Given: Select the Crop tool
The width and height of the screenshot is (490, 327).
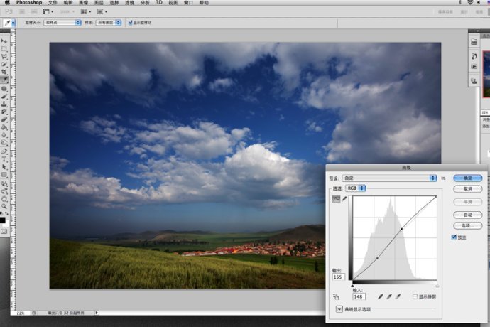Looking at the screenshot, I should click(x=4, y=72).
